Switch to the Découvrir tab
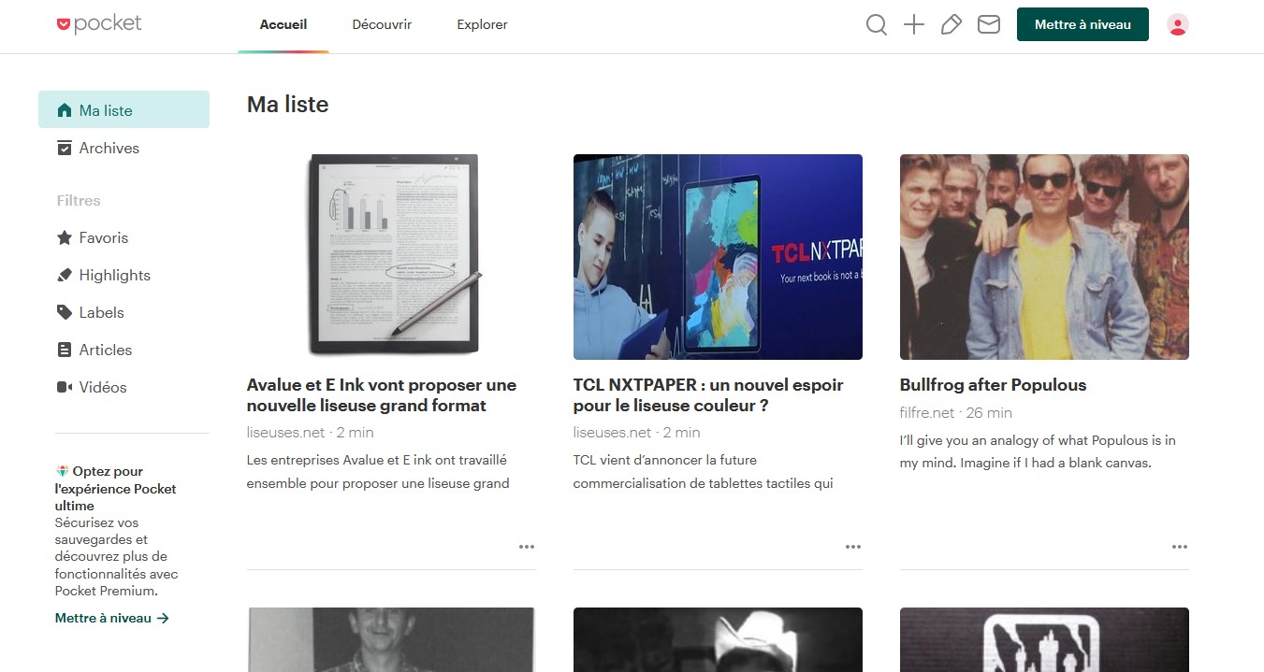The image size is (1264, 672). [382, 25]
